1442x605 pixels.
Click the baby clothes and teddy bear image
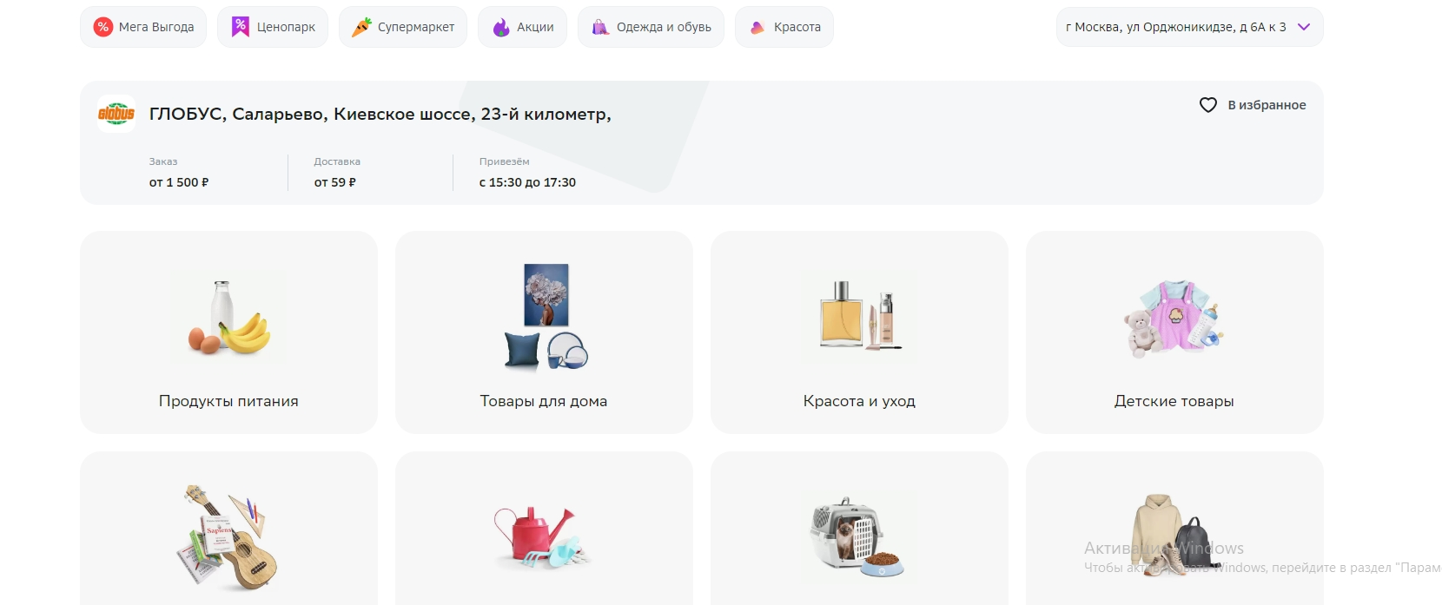[1174, 318]
